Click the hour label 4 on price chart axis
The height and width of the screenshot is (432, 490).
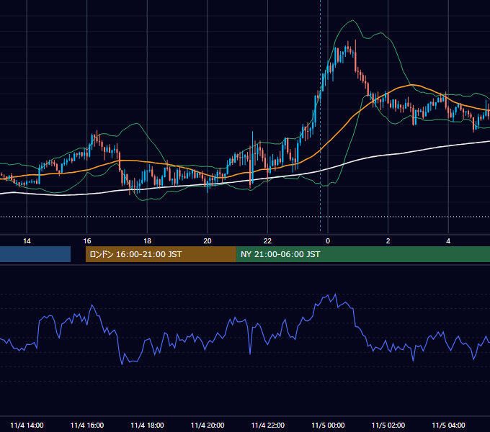[x=448, y=241]
